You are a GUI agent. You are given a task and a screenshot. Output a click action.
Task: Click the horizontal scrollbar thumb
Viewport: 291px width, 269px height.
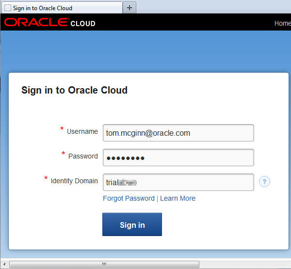click(x=104, y=264)
